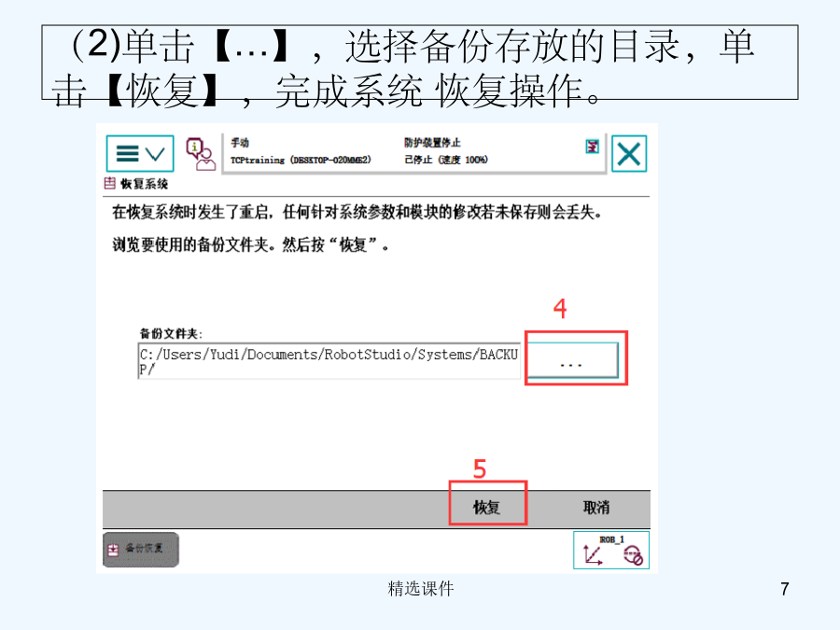Click the 防护装置停止 status text
Screen dimensions: 840x630
point(432,143)
